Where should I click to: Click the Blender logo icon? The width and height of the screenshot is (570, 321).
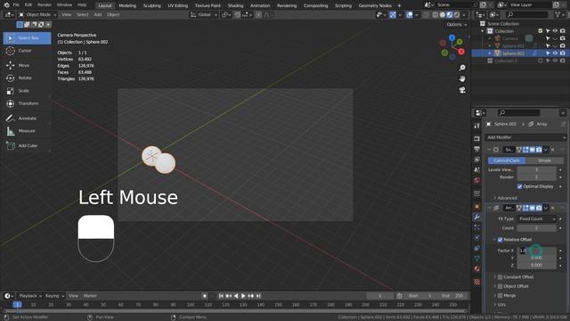6,5
